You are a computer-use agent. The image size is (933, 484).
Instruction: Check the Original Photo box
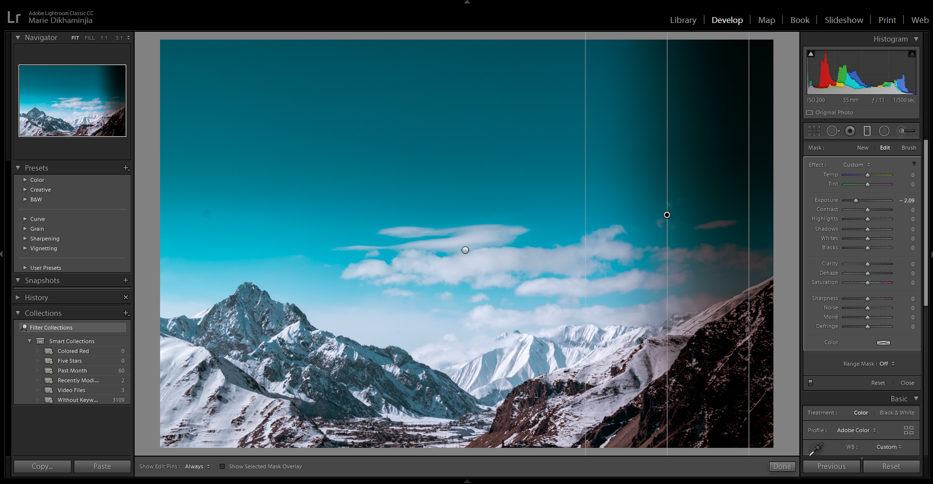pos(810,113)
